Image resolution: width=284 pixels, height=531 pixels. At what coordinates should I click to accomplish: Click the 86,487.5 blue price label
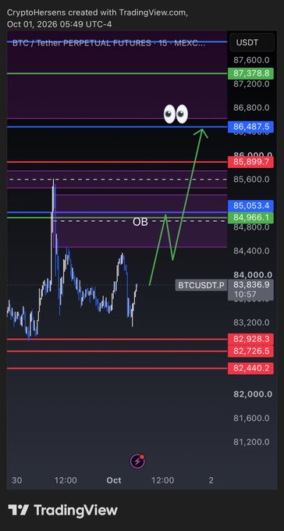[x=250, y=127]
